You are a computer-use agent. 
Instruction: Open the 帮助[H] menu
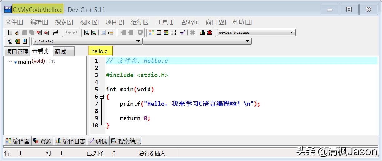242,22
